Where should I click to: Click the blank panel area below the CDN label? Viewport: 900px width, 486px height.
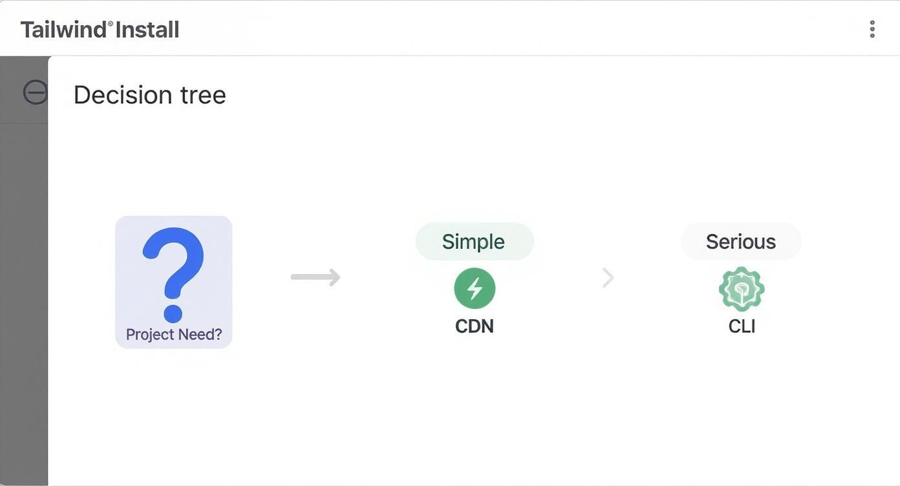pyautogui.click(x=475, y=401)
